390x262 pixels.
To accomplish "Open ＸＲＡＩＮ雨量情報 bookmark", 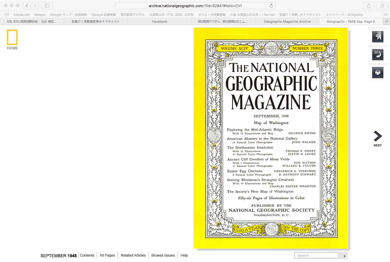I will pos(212,15).
